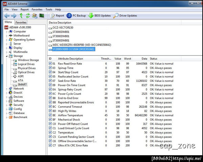This screenshot has width=203, height=162.
Task: Go back with the blue left arrow
Action: (x=7, y=16)
